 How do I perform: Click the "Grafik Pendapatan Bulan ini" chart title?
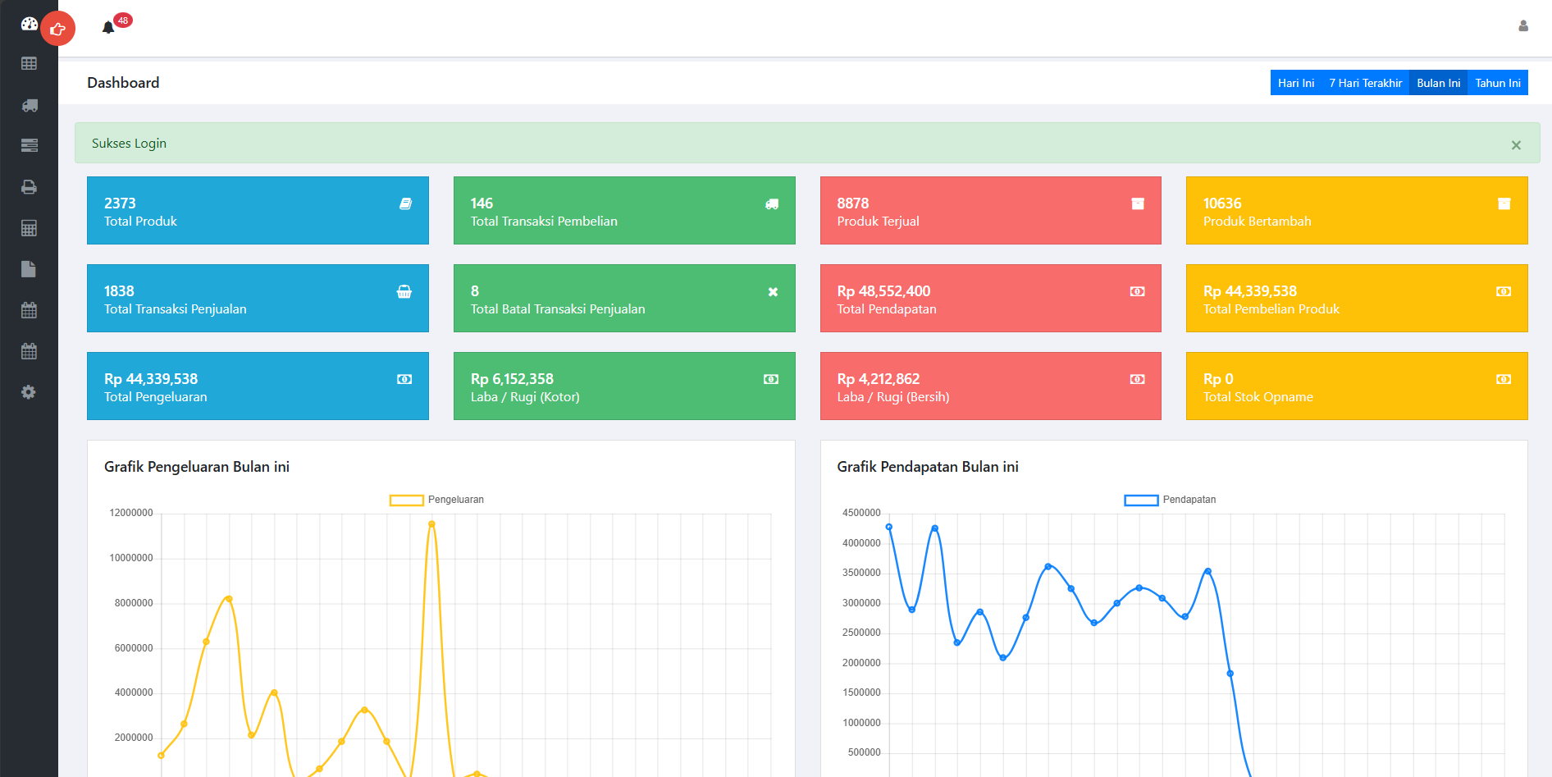click(928, 467)
